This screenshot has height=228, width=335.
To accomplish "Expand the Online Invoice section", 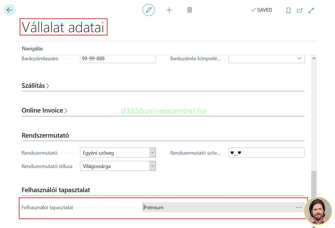I will click(x=44, y=111).
